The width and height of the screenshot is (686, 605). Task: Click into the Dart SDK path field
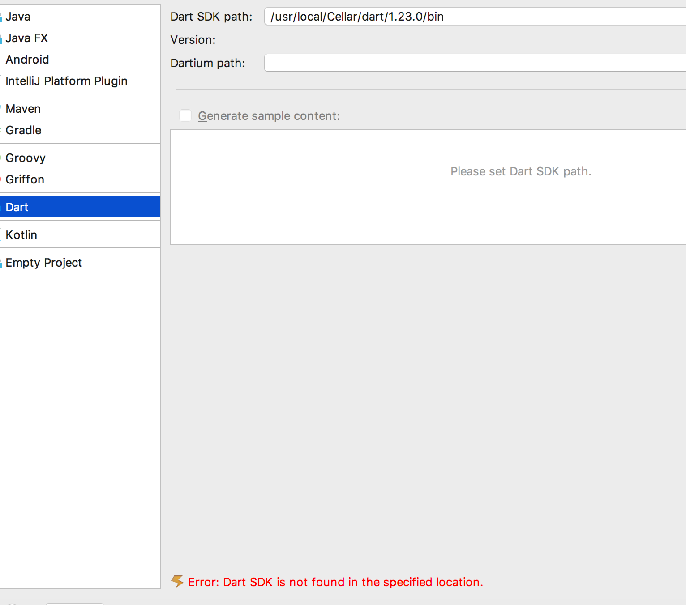pyautogui.click(x=475, y=17)
